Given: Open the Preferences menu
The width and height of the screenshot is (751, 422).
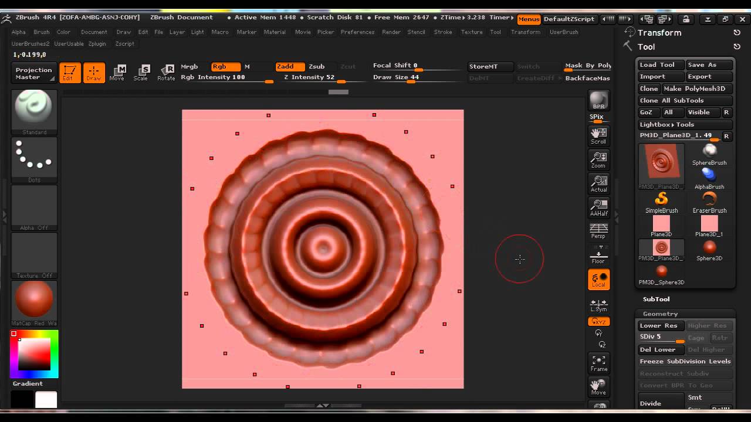Looking at the screenshot, I should [357, 32].
